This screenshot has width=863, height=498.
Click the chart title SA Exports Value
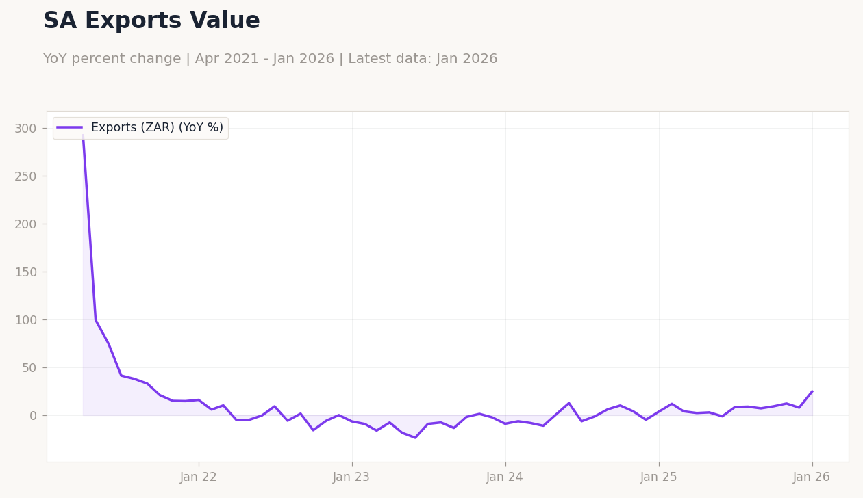151,20
